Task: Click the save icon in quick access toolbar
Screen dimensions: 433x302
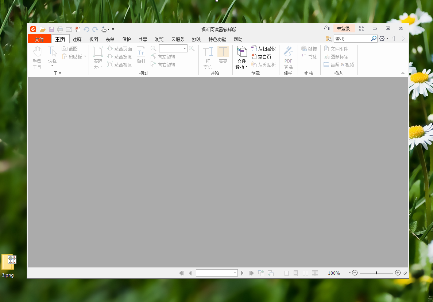Action: click(x=51, y=29)
